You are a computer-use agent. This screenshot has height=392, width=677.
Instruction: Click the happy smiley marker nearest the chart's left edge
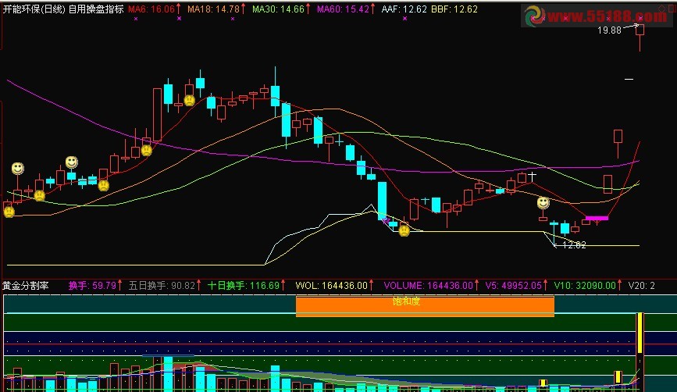click(x=18, y=168)
